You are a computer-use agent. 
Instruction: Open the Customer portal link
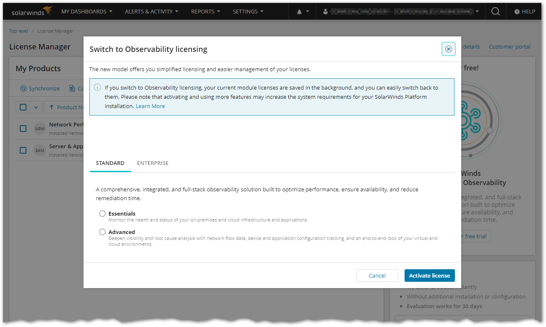509,47
